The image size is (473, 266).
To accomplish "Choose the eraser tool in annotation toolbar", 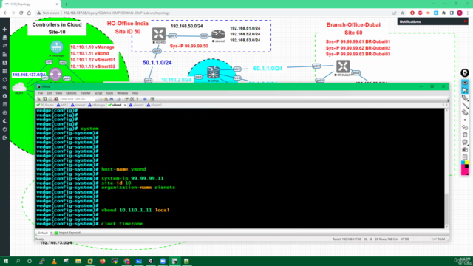I will coord(465,112).
